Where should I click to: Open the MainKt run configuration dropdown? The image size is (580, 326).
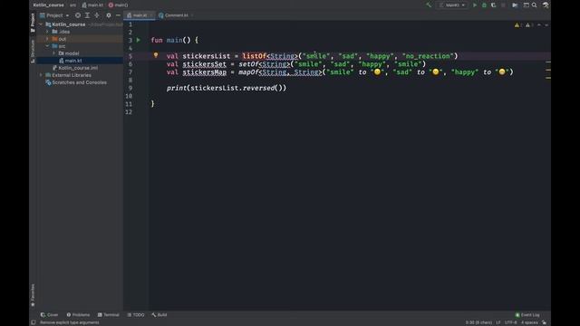(453, 5)
